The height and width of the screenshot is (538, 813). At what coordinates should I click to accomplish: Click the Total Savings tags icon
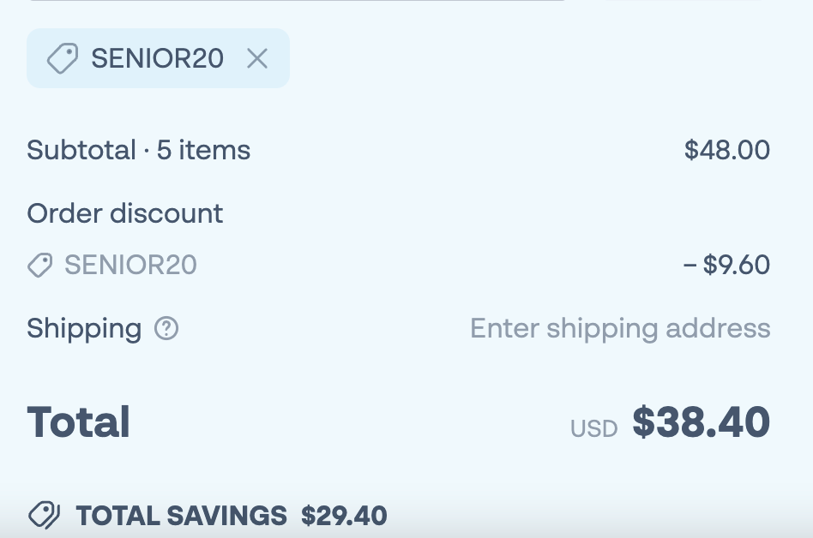[44, 515]
